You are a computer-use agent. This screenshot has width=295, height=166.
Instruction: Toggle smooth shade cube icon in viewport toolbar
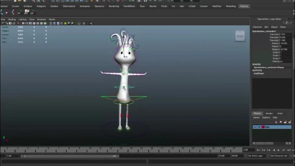(x=54, y=23)
